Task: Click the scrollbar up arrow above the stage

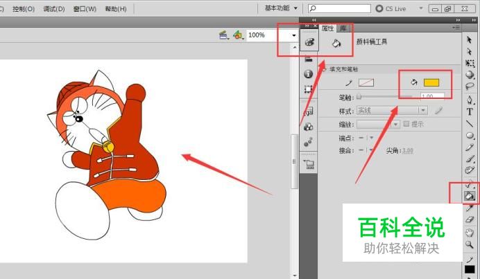Action: (295, 47)
